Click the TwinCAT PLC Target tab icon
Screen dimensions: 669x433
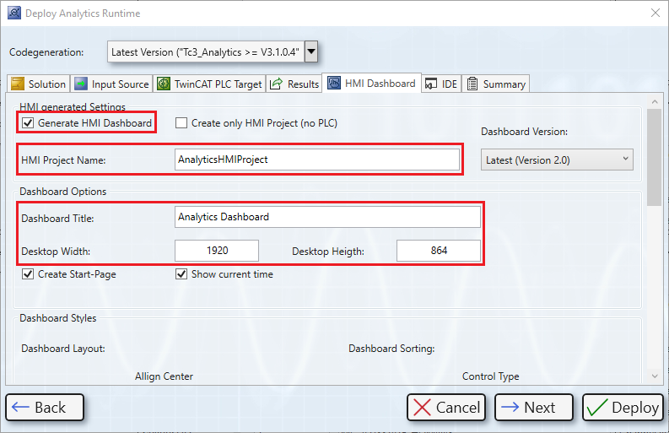coord(164,84)
